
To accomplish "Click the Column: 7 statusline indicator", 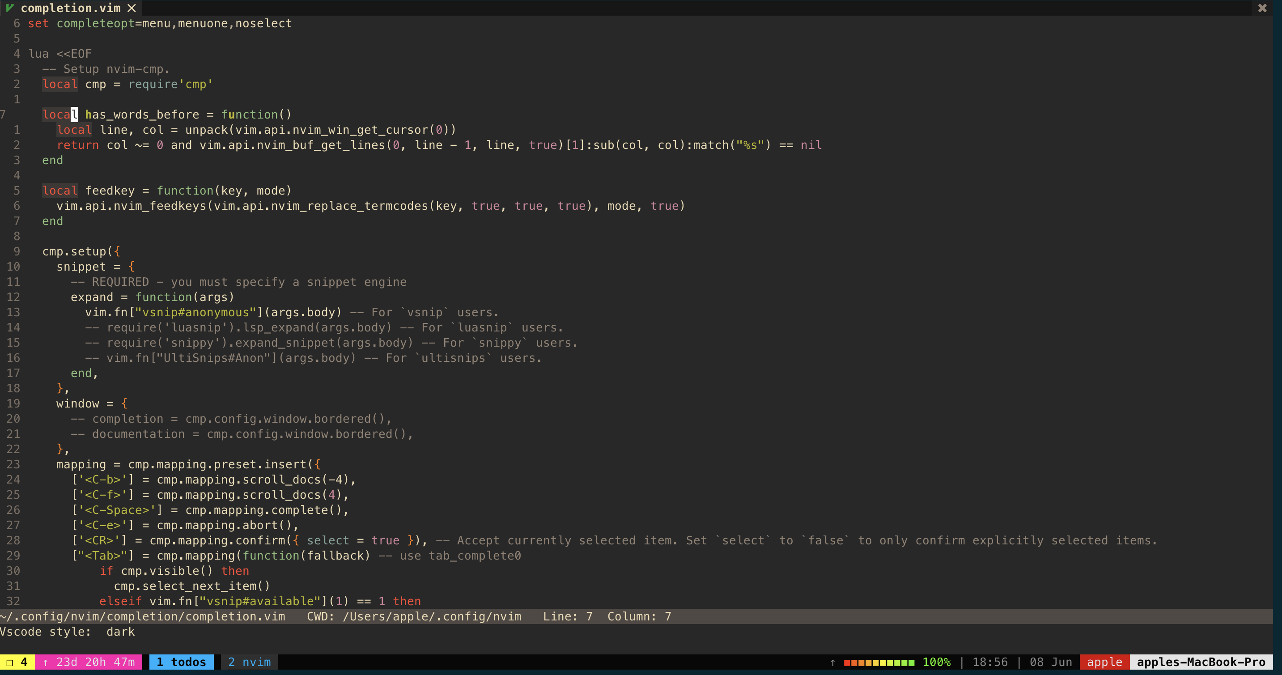I will coord(639,616).
